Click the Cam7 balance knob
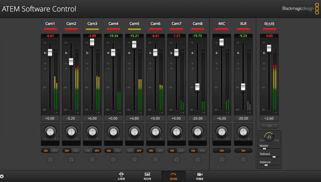This screenshot has width=321, height=182. tap(176, 132)
